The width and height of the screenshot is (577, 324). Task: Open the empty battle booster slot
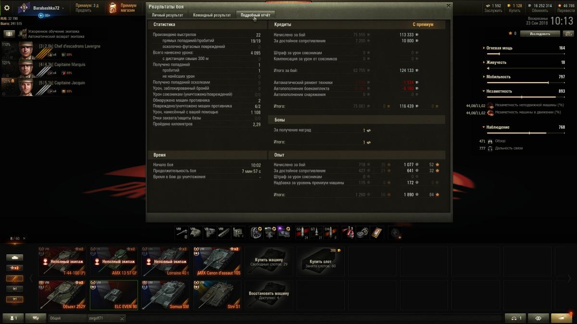click(394, 233)
